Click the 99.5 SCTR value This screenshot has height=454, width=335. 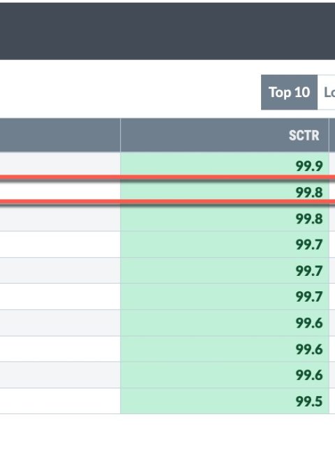[x=309, y=402]
